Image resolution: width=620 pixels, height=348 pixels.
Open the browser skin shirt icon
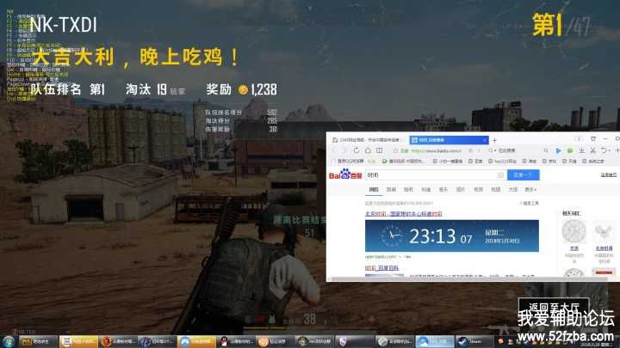[592, 139]
